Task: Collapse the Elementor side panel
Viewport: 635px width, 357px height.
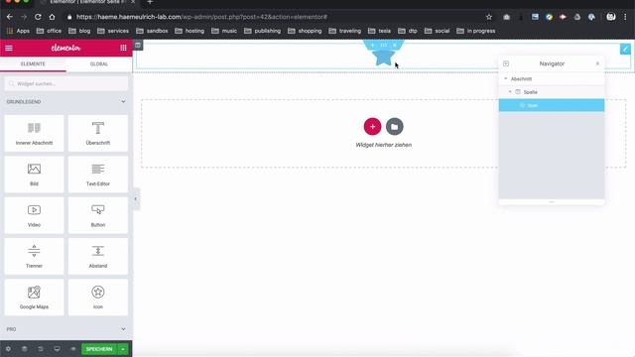Action: click(x=136, y=198)
